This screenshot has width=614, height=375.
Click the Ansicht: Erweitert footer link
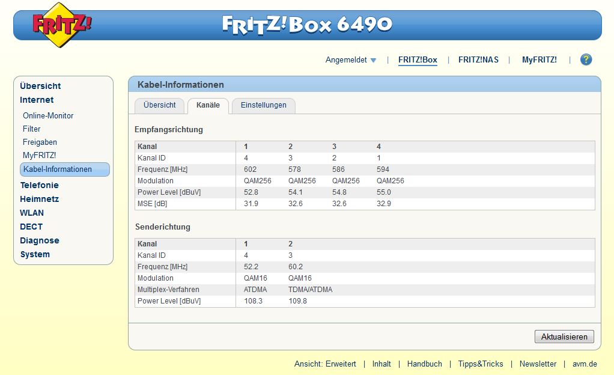tap(325, 364)
